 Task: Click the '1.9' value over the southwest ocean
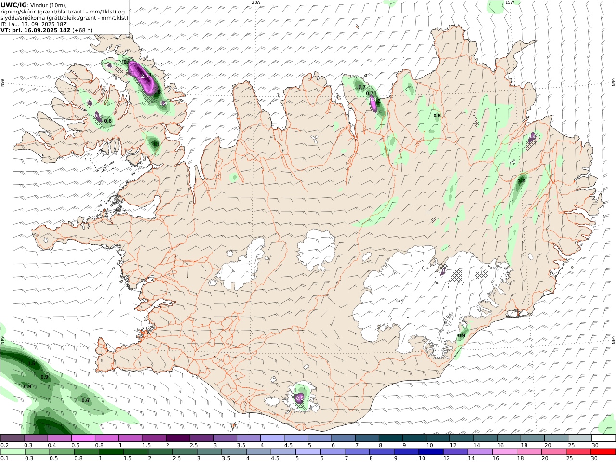pos(31,364)
